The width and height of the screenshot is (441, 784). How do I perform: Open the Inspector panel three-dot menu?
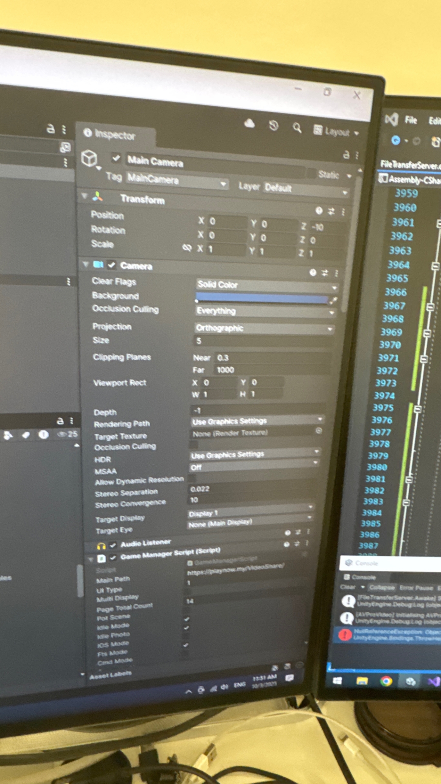coord(356,156)
